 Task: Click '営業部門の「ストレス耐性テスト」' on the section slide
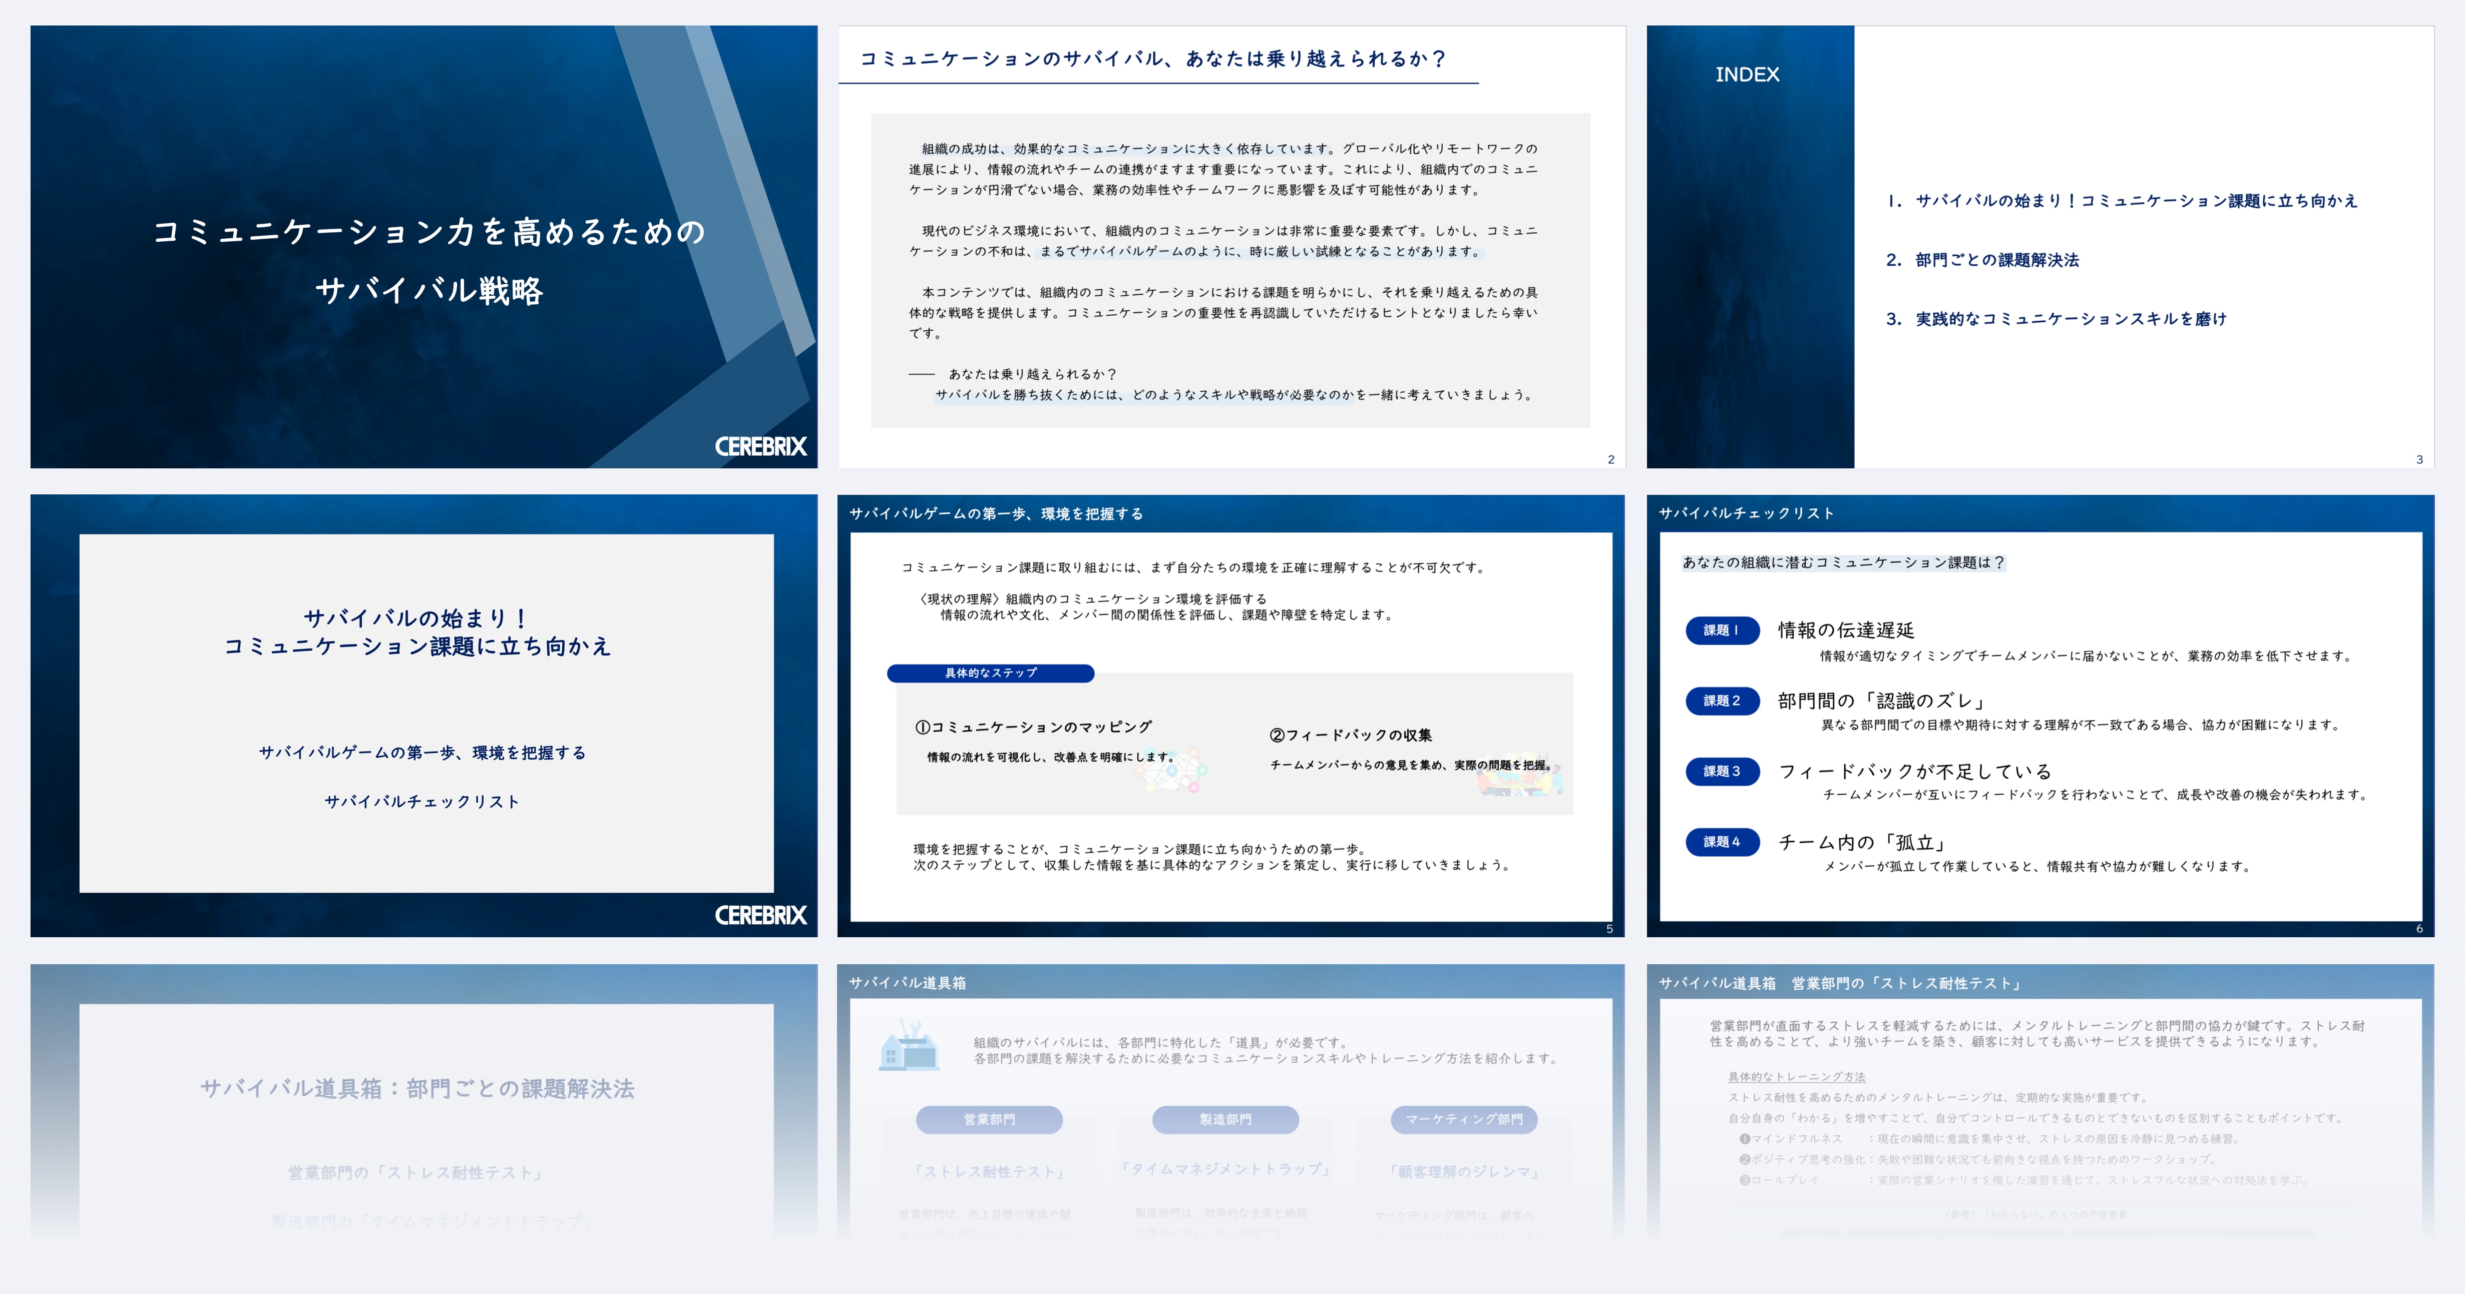click(x=417, y=1172)
